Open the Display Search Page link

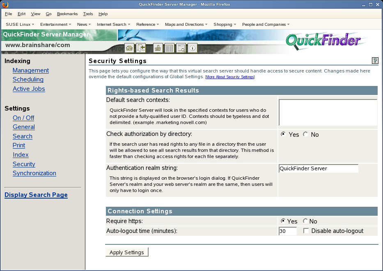point(36,195)
